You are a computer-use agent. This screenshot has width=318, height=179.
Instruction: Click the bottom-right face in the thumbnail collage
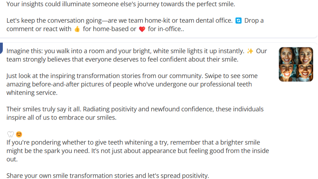click(304, 73)
